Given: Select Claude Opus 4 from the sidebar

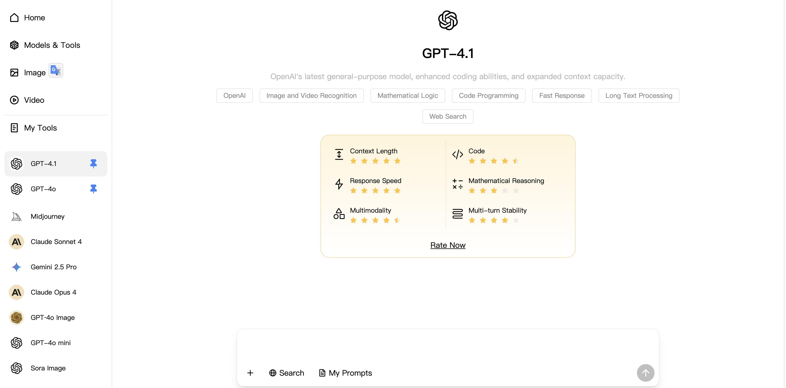Looking at the screenshot, I should [53, 292].
